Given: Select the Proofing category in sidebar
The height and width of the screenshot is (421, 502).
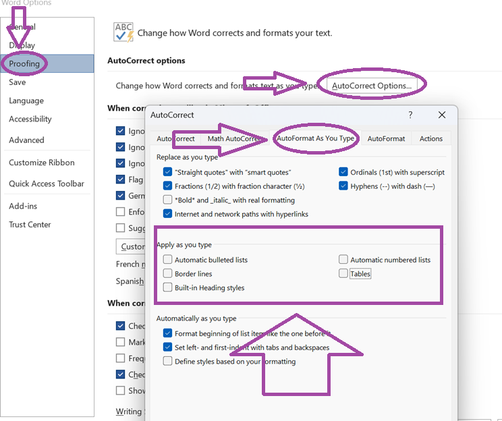Looking at the screenshot, I should (47, 63).
